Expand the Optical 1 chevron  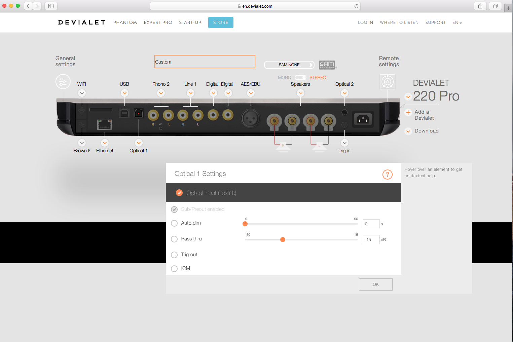pos(139,143)
